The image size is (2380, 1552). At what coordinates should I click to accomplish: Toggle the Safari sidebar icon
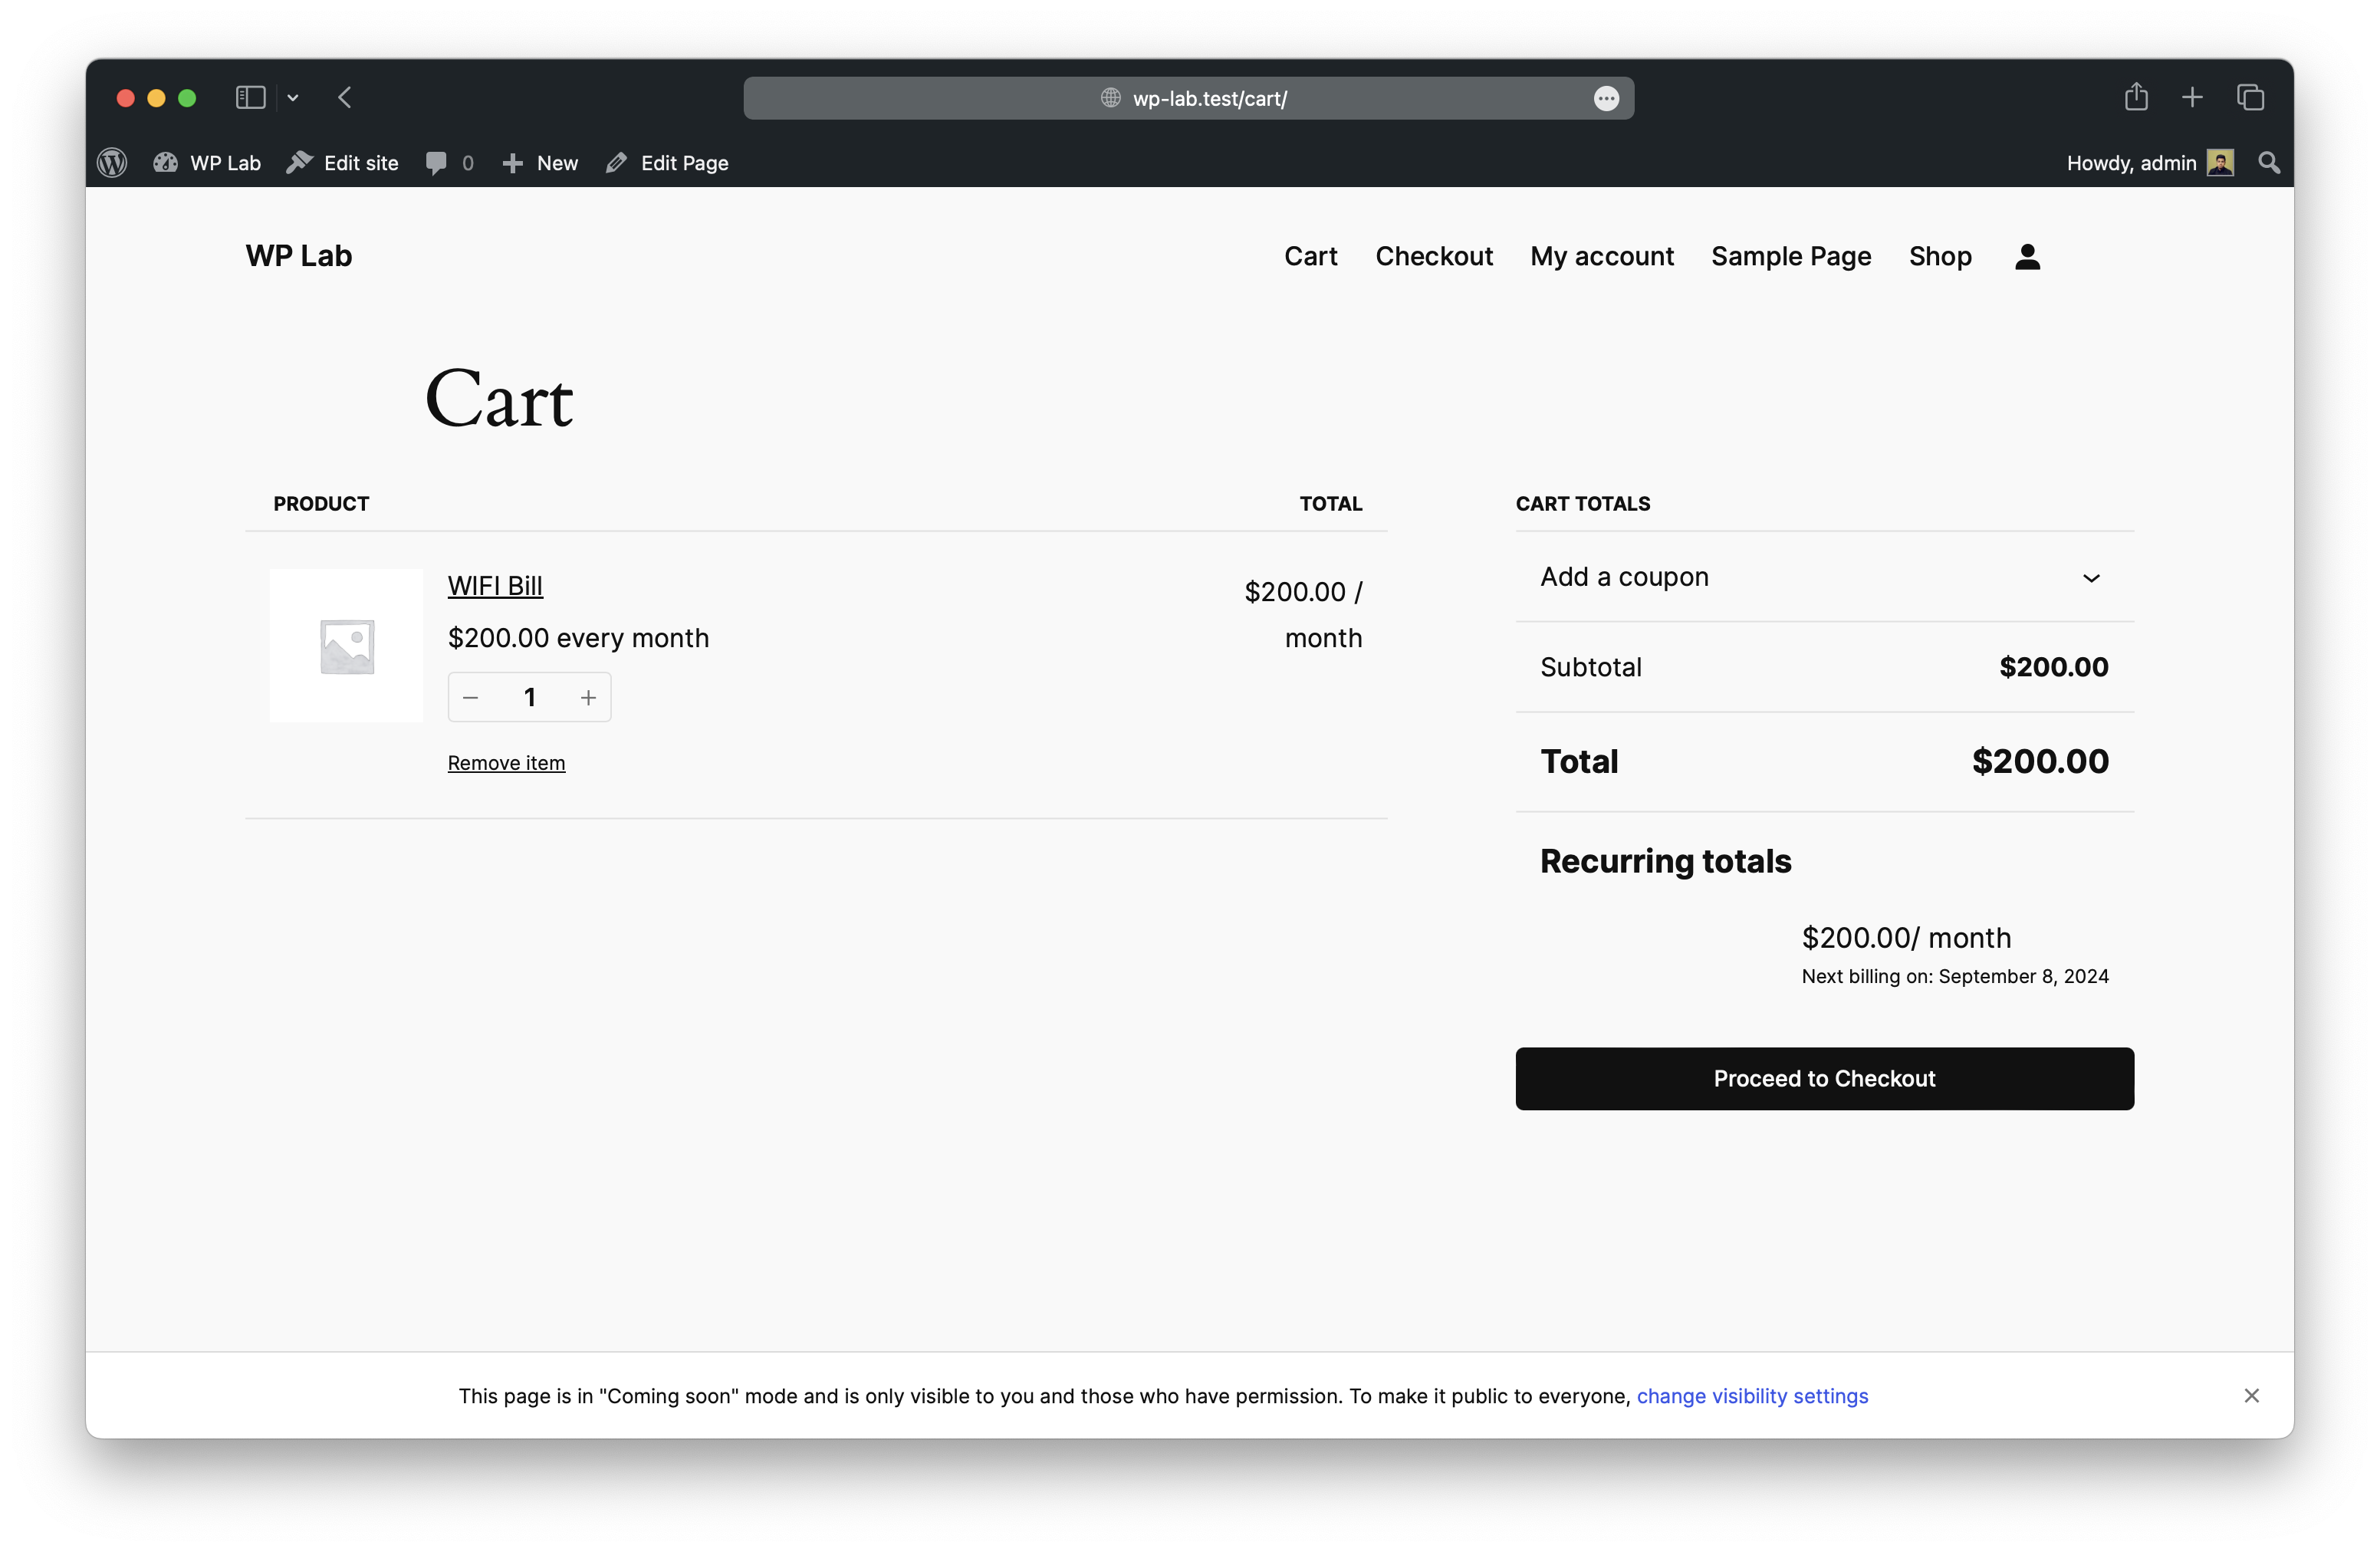[x=250, y=97]
